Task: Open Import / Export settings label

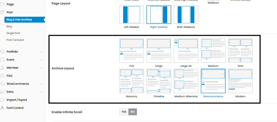Action: click(17, 100)
